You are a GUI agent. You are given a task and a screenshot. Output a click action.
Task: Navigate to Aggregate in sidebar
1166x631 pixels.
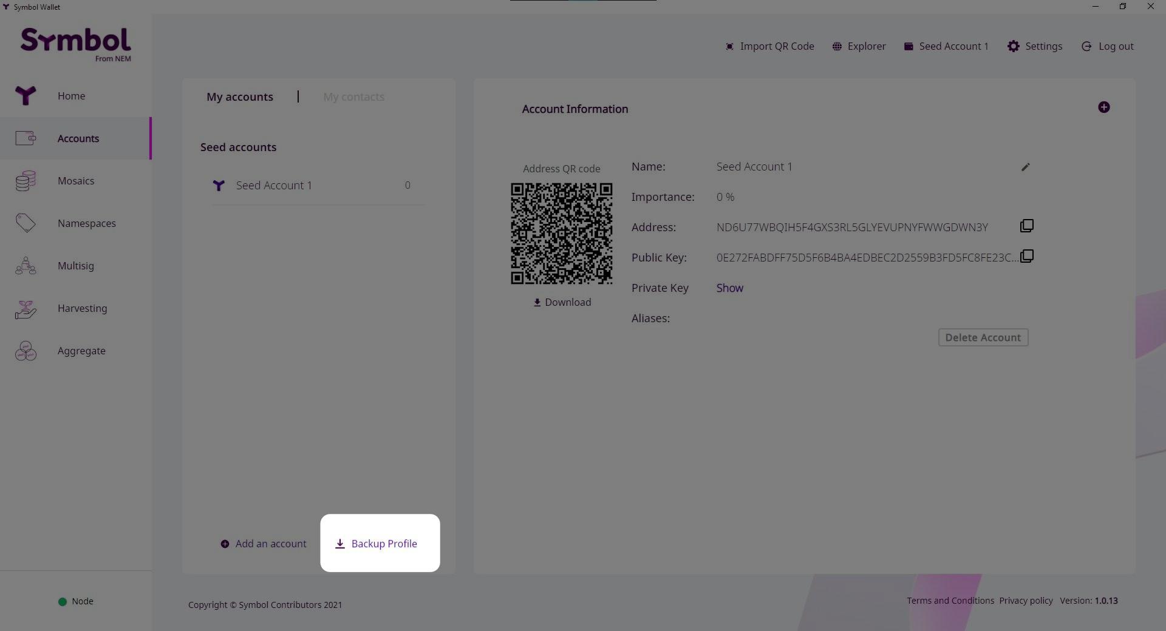[x=81, y=351]
